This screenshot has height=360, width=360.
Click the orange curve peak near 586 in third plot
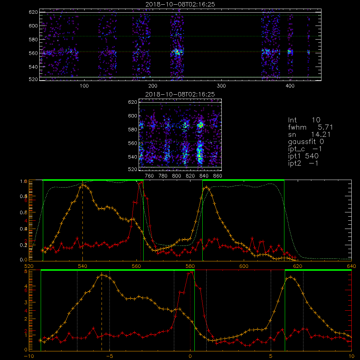click(207, 187)
